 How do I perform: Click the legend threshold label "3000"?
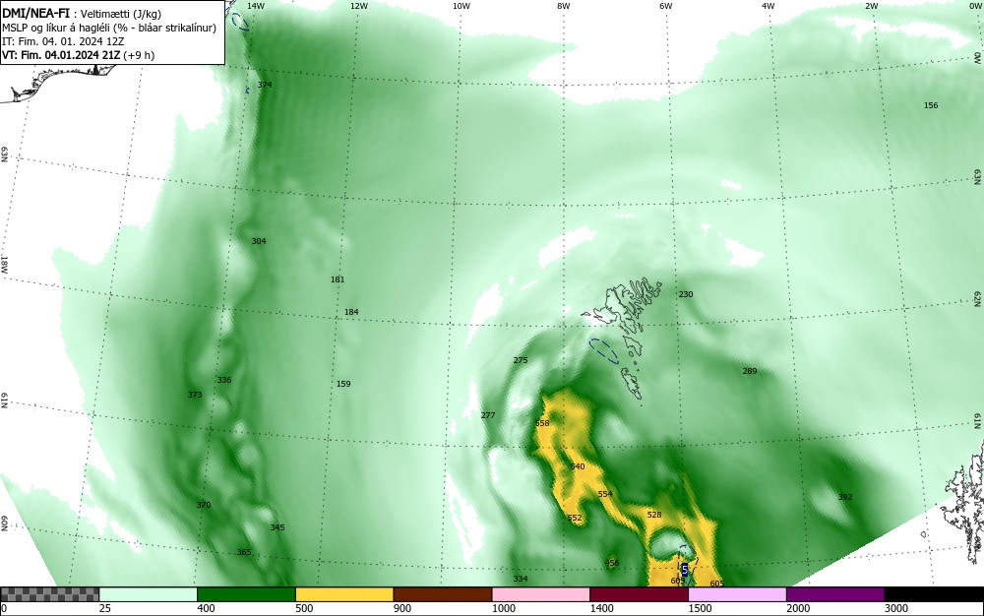[896, 608]
